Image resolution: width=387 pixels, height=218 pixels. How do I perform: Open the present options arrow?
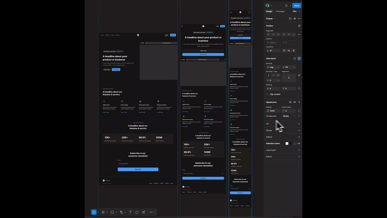[x=290, y=5]
